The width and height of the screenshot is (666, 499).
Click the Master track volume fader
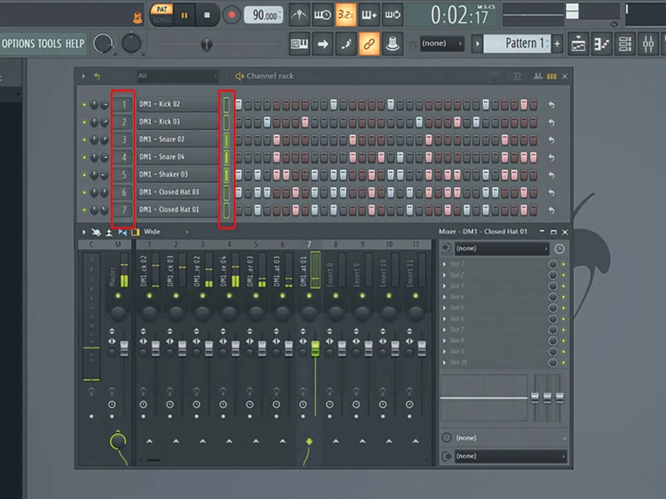tap(124, 349)
